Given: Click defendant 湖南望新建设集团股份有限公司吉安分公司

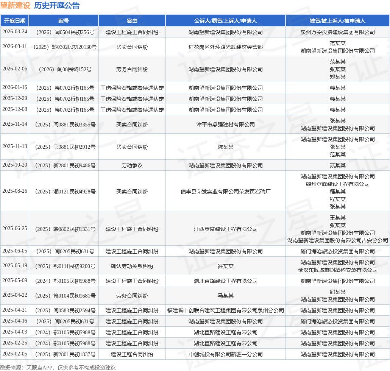Looking at the screenshot, I should pyautogui.click(x=337, y=240).
